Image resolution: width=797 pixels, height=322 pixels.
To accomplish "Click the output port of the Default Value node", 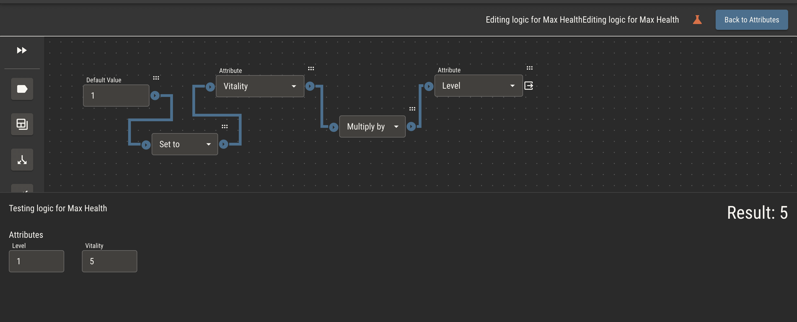I will click(155, 95).
